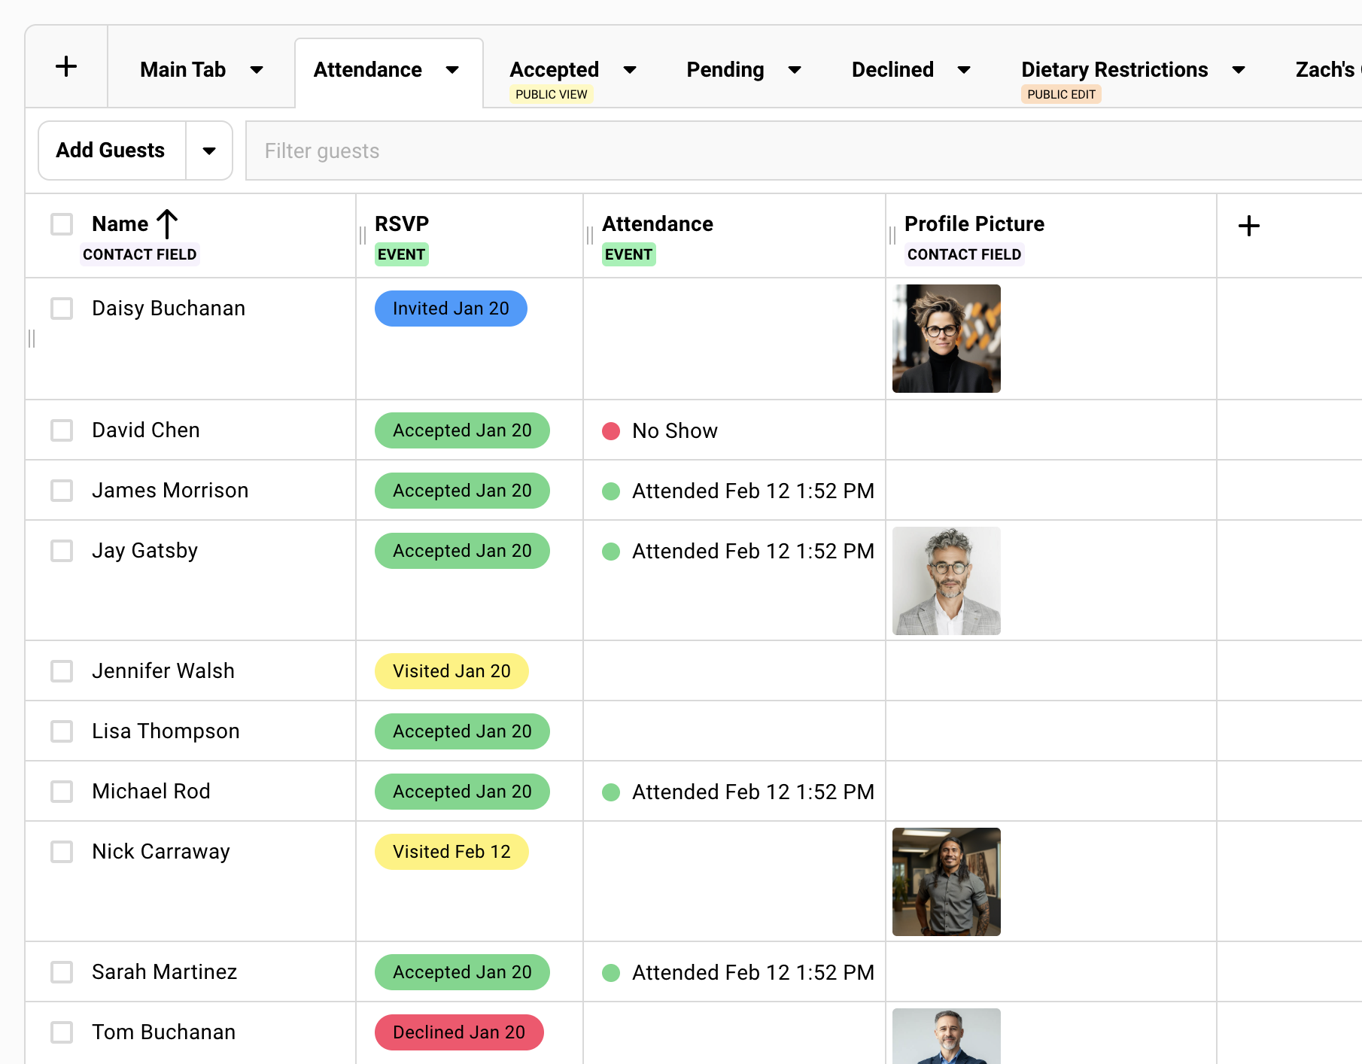
Task: Click David Chen's Accepted Jan 20 status pill
Action: coord(461,430)
